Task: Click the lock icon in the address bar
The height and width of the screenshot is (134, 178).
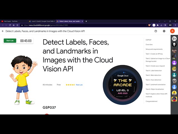Action: [22, 25]
